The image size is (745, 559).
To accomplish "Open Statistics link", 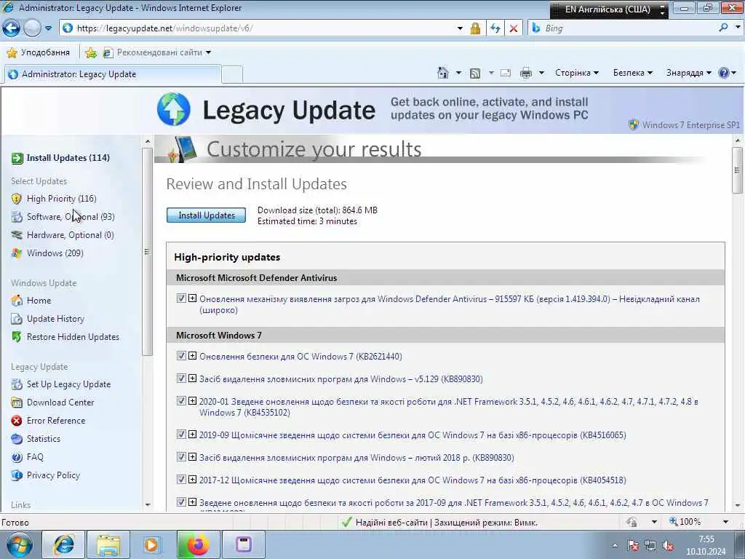I will click(x=43, y=438).
